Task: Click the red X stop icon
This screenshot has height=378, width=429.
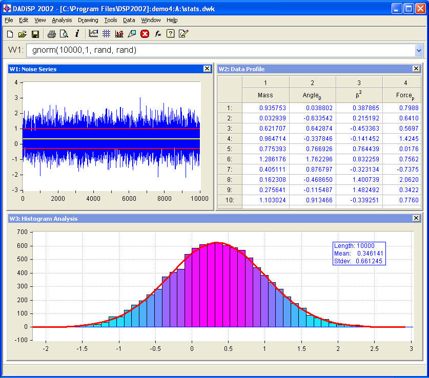Action: (x=145, y=34)
